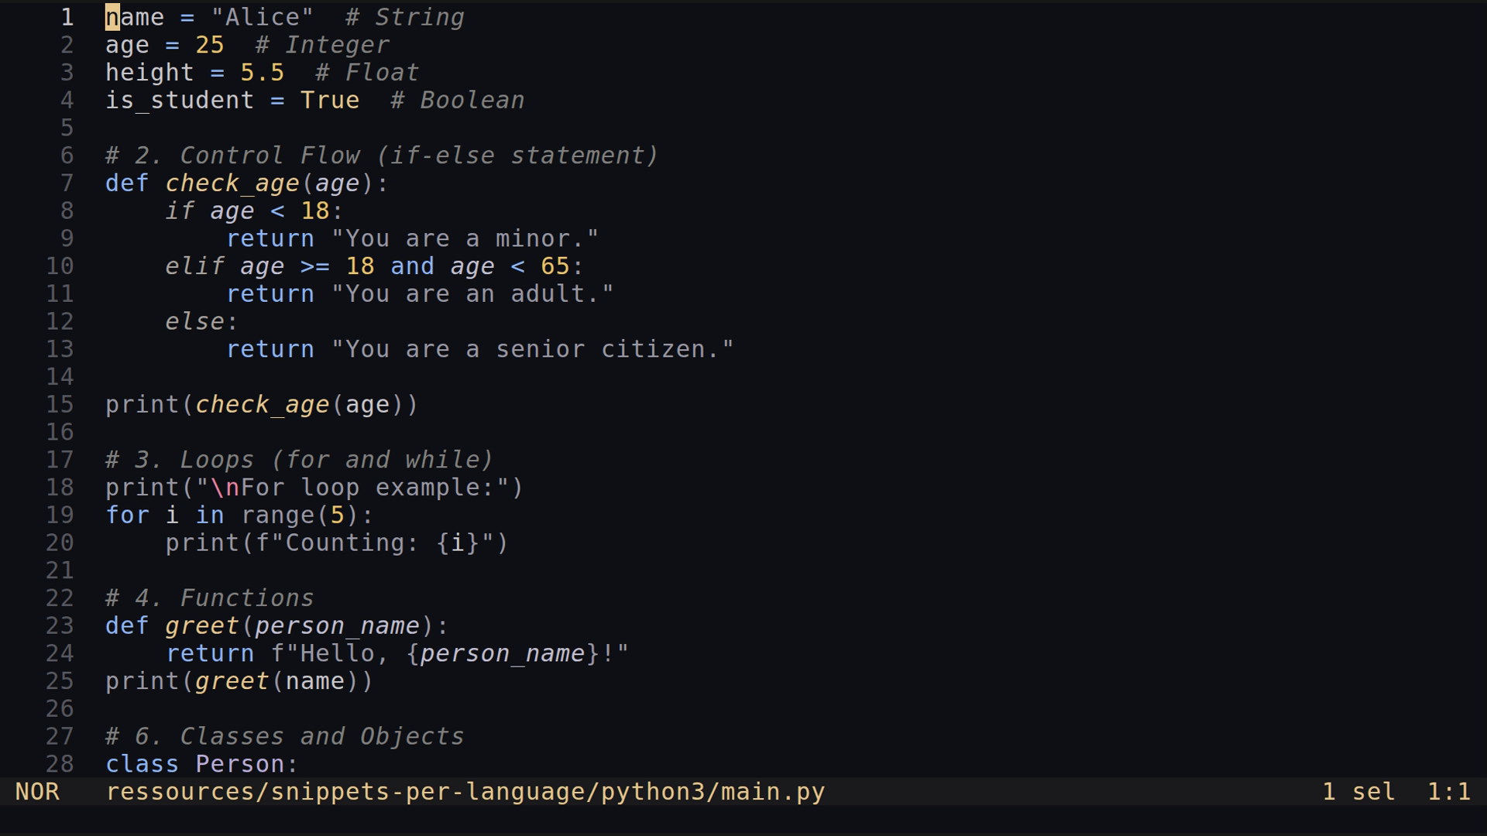Image resolution: width=1487 pixels, height=836 pixels.
Task: Click the check_age function name in its definition
Action: (x=232, y=183)
